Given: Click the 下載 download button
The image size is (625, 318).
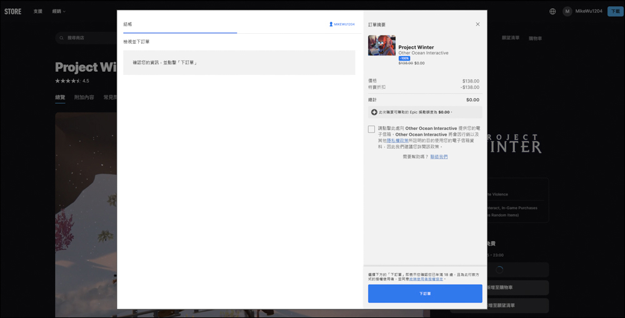Looking at the screenshot, I should click(616, 11).
